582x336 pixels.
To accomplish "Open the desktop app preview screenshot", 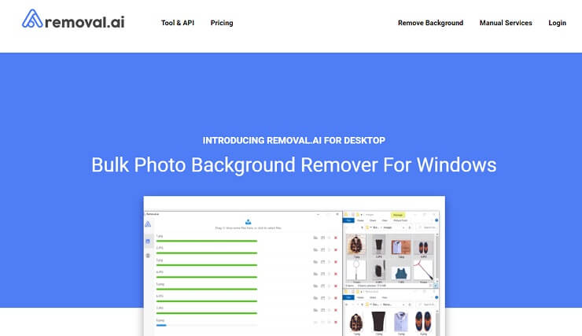I will tap(294, 266).
